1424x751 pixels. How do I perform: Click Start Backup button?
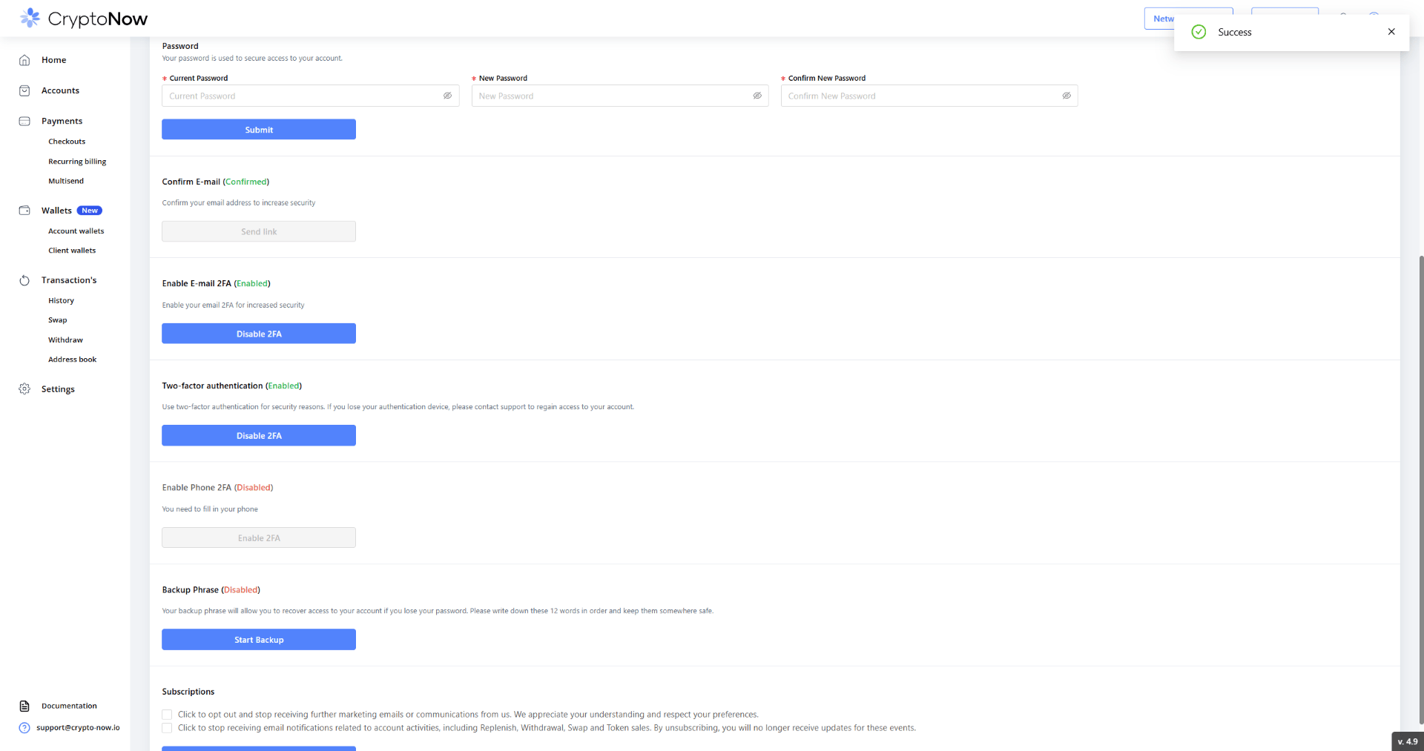coord(259,640)
